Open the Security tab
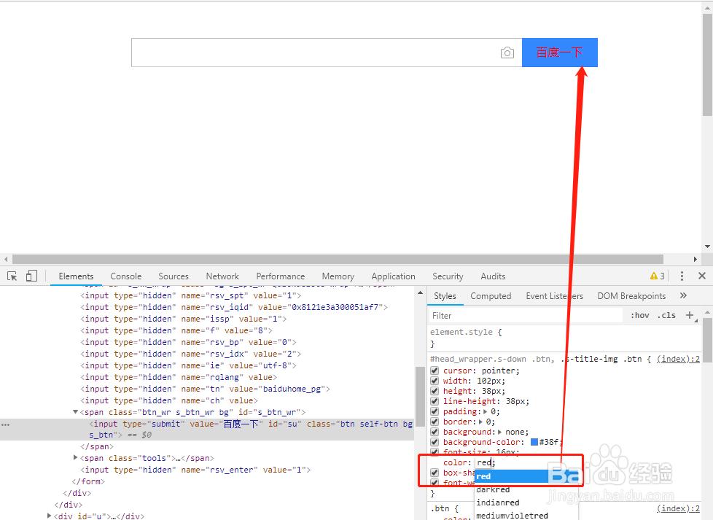The height and width of the screenshot is (520, 713). [448, 276]
